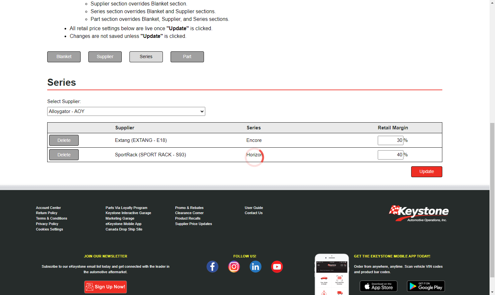Click the scrollbar up arrow
495x295 pixels.
(492, 3)
